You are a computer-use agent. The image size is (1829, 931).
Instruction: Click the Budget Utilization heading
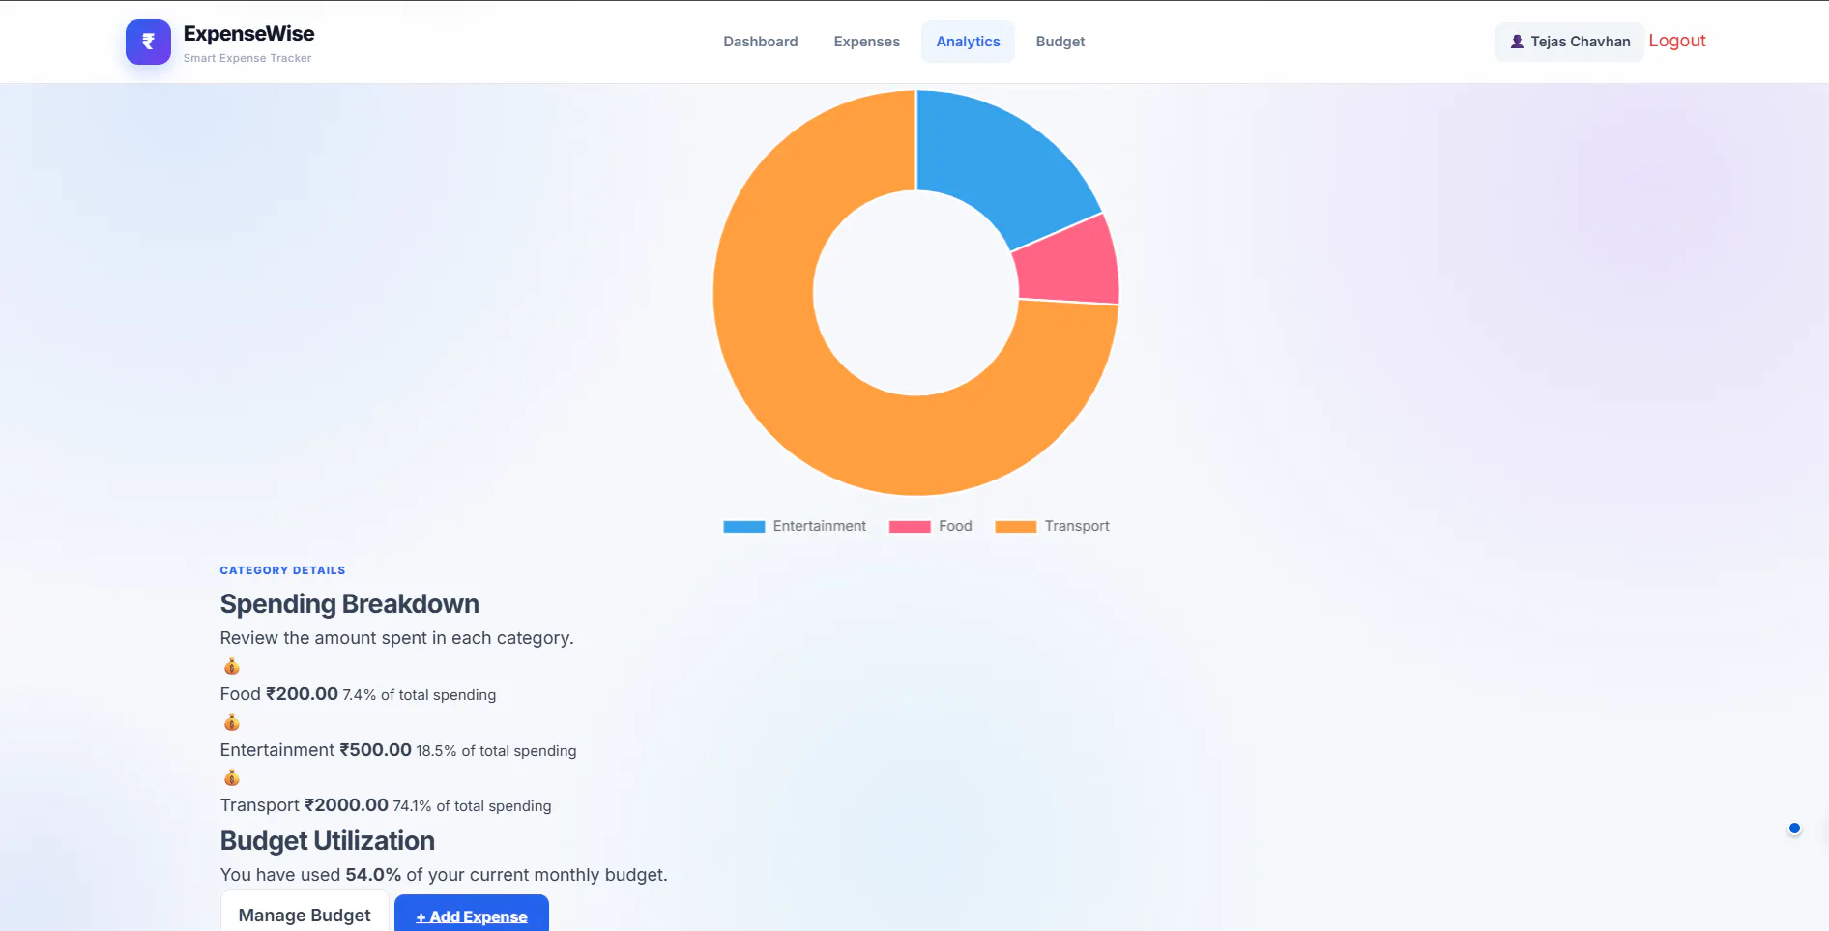coord(328,841)
